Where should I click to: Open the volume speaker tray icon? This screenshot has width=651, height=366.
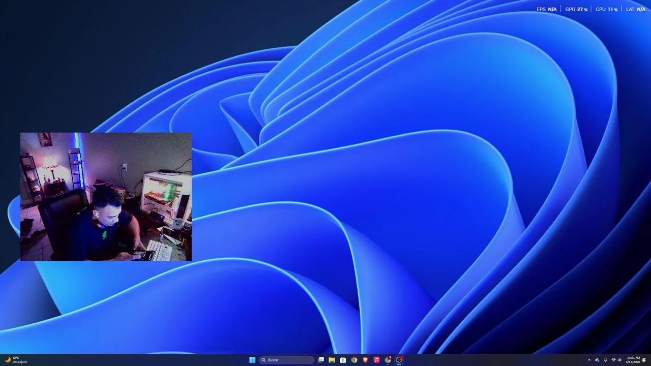619,360
